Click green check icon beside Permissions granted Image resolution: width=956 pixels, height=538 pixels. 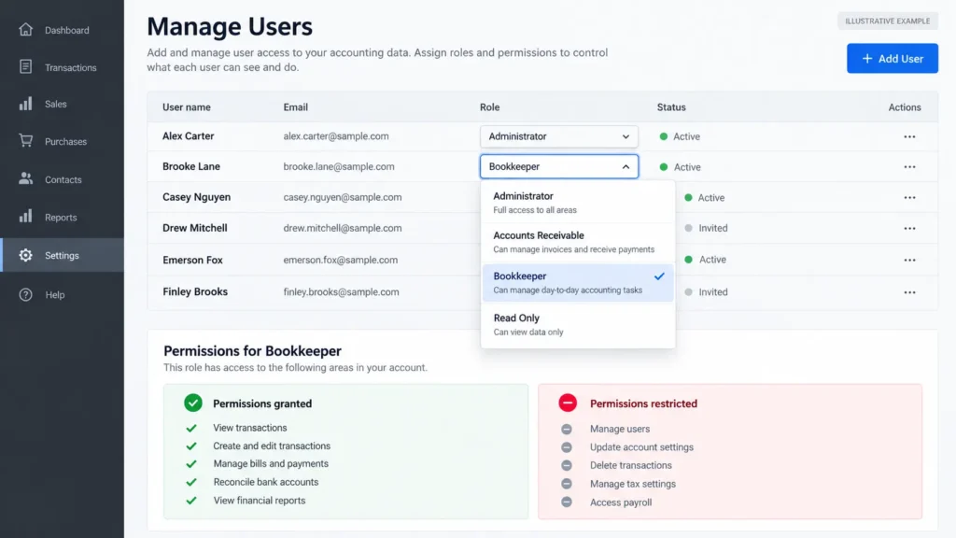point(193,403)
